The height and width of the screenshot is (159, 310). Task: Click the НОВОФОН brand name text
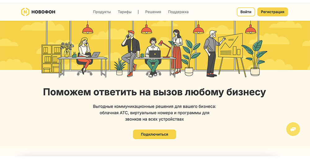point(43,12)
